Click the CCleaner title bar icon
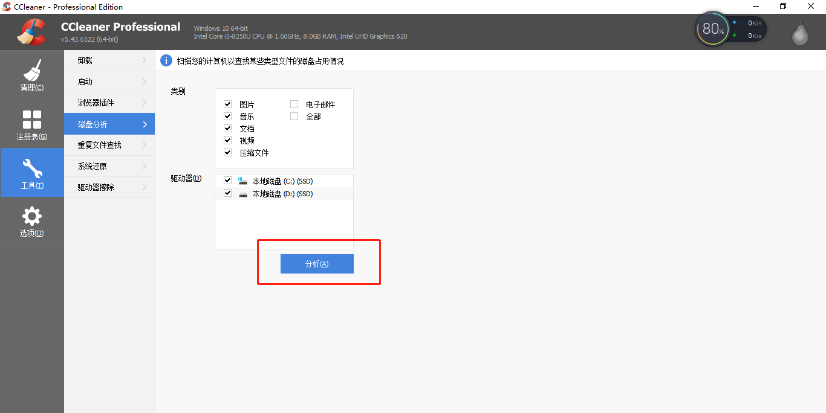Viewport: 826px width, 413px height. (7, 7)
